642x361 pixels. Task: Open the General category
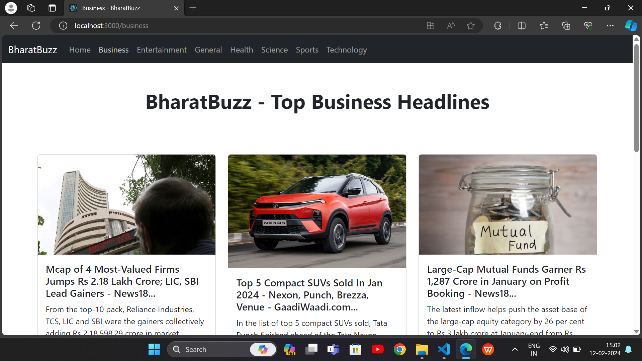point(208,50)
